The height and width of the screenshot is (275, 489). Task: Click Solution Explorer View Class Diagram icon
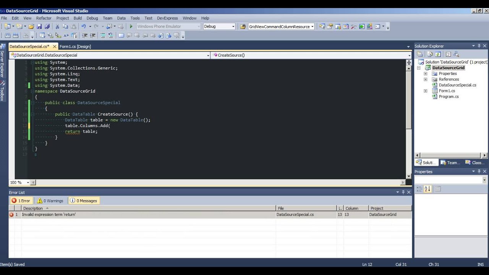pyautogui.click(x=456, y=54)
